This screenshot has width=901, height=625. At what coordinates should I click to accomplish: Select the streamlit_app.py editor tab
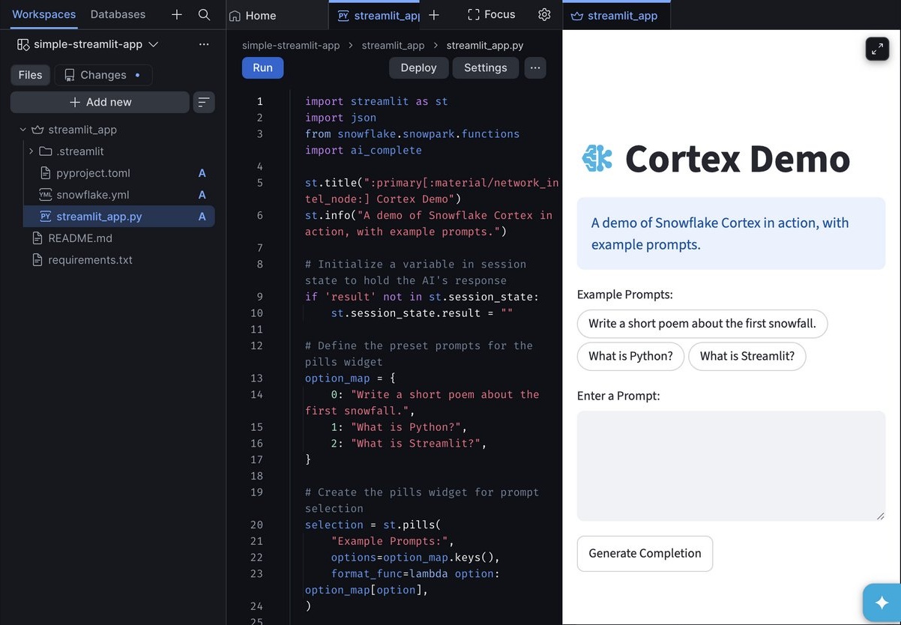click(378, 15)
